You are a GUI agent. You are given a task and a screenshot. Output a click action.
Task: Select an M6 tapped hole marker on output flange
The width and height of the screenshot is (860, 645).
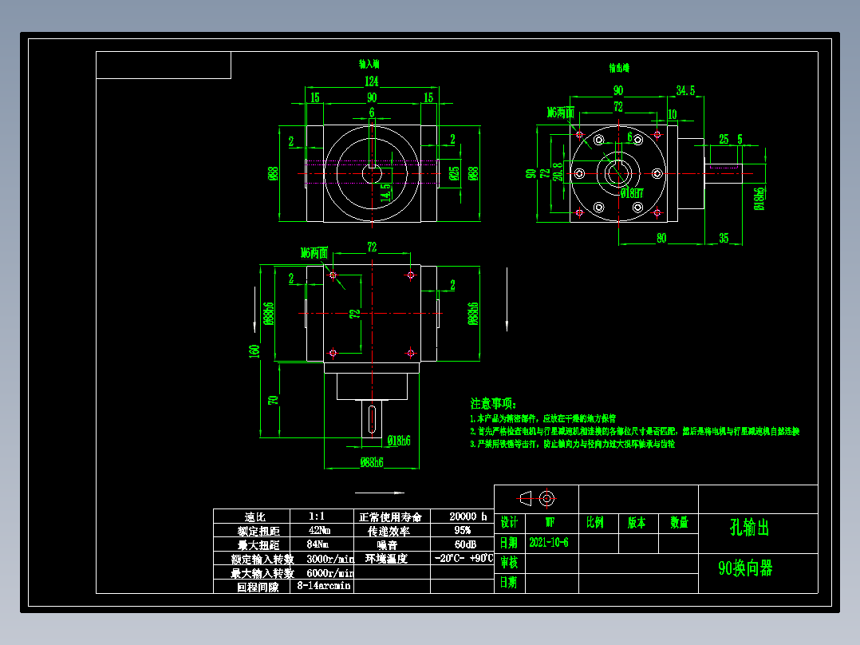point(579,134)
